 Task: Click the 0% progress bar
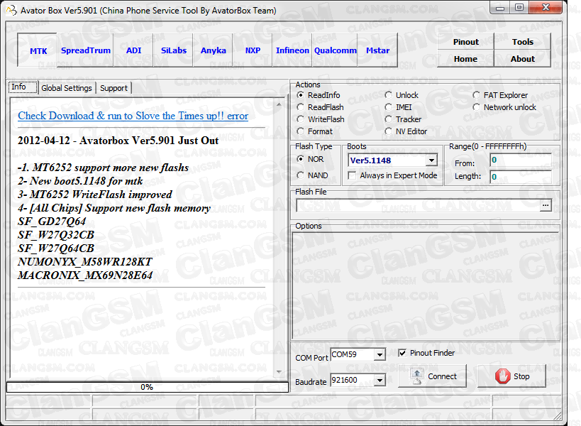tap(148, 387)
